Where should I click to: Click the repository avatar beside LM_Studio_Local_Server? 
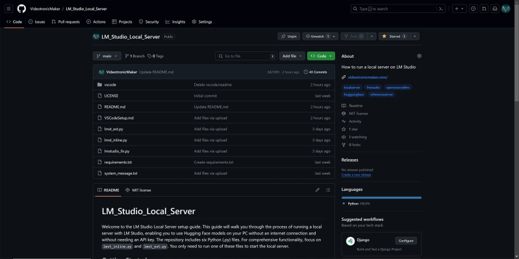[x=96, y=36]
